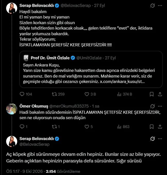Viewport: 167px width, 175px height.
Task: Open the more options menu of top tweet
Action: click(x=160, y=5)
